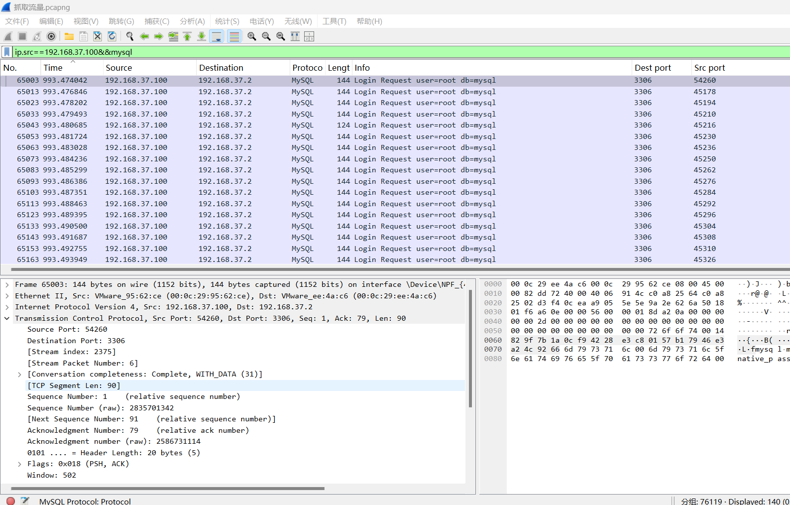Viewport: 790px width, 505px height.
Task: Jump to the last packet
Action: pos(202,36)
